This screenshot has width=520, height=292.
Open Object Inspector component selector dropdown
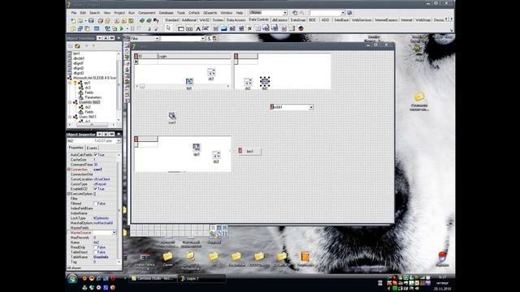119,141
